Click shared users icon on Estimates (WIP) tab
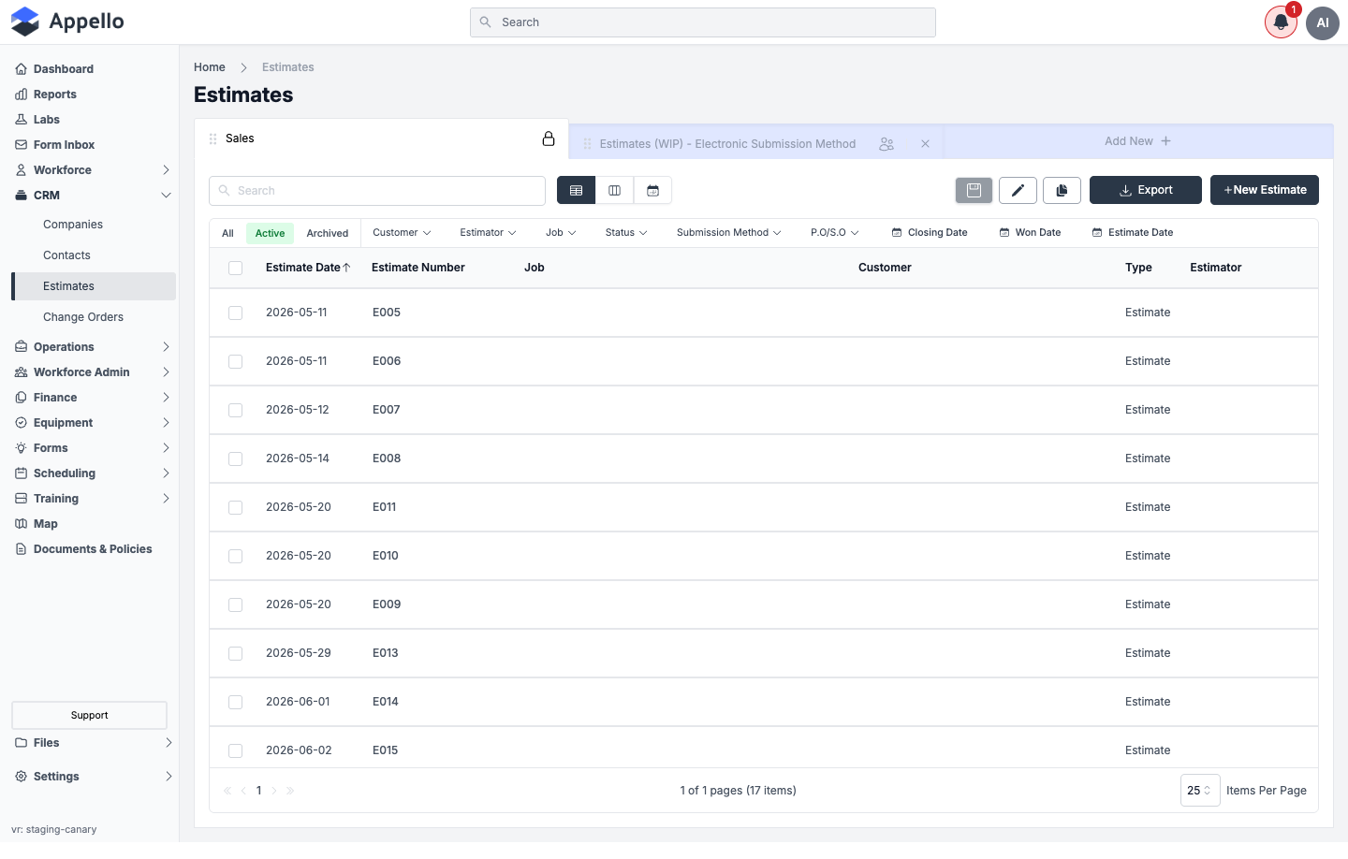This screenshot has width=1348, height=859. coord(886,144)
